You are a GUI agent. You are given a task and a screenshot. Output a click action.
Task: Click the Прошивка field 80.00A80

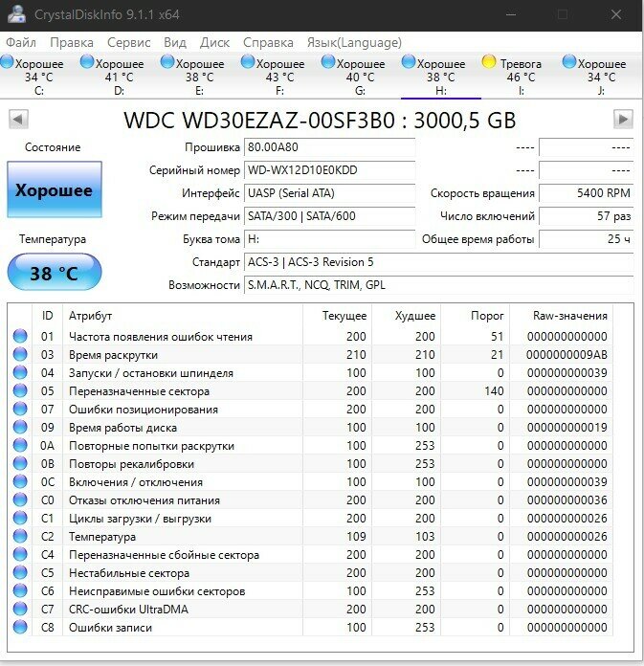click(329, 147)
